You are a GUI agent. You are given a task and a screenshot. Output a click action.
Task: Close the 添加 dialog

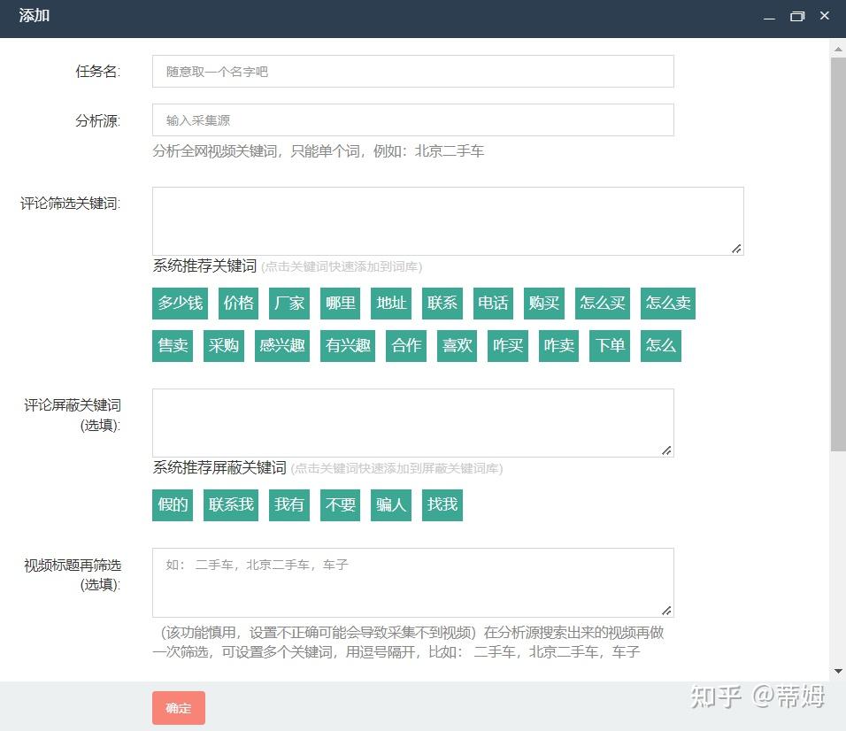825,16
